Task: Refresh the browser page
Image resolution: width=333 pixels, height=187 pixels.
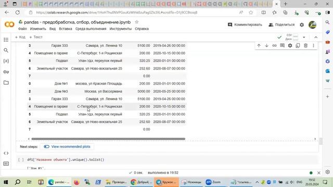Action: [17, 12]
